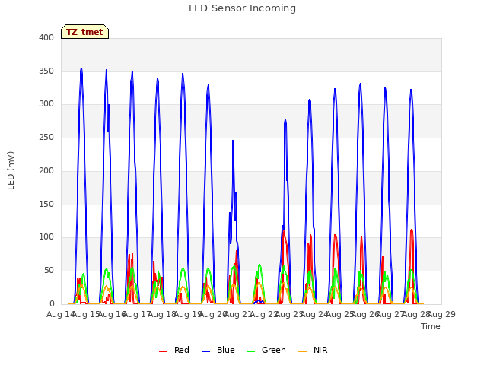Click the 150 y-axis tick label
Viewport: 487px width, 365px height.
coord(46,204)
